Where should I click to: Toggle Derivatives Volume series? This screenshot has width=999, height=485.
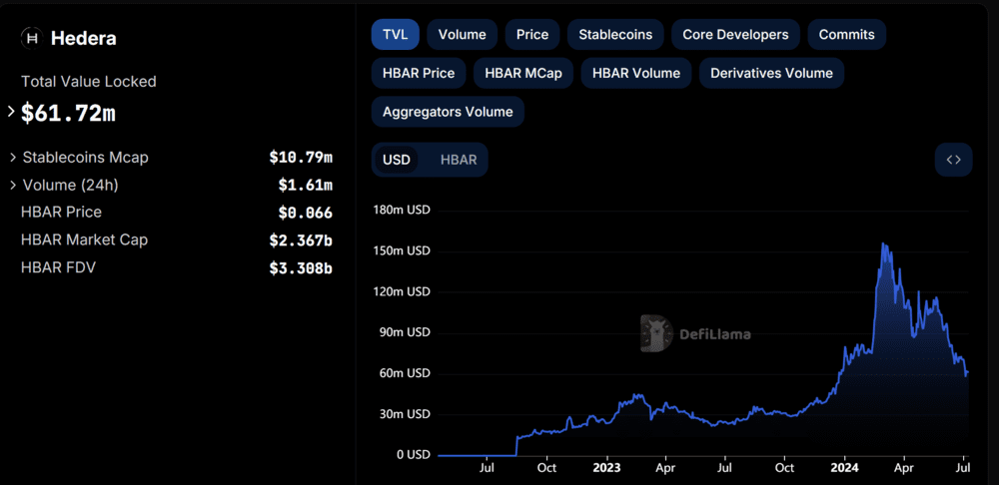tap(771, 73)
